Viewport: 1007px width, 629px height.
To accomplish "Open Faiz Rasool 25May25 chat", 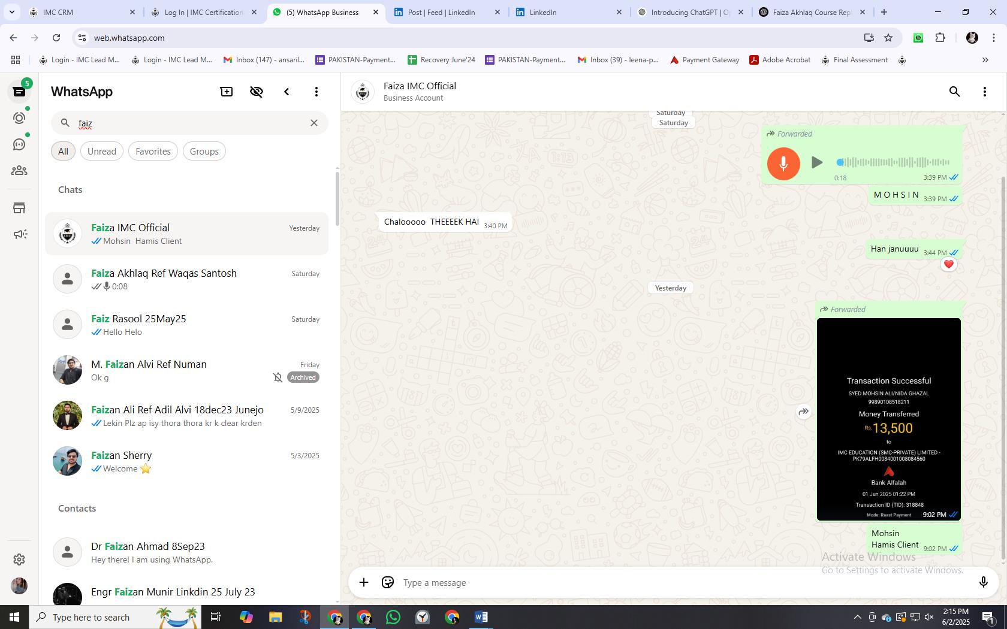I will tap(187, 325).
